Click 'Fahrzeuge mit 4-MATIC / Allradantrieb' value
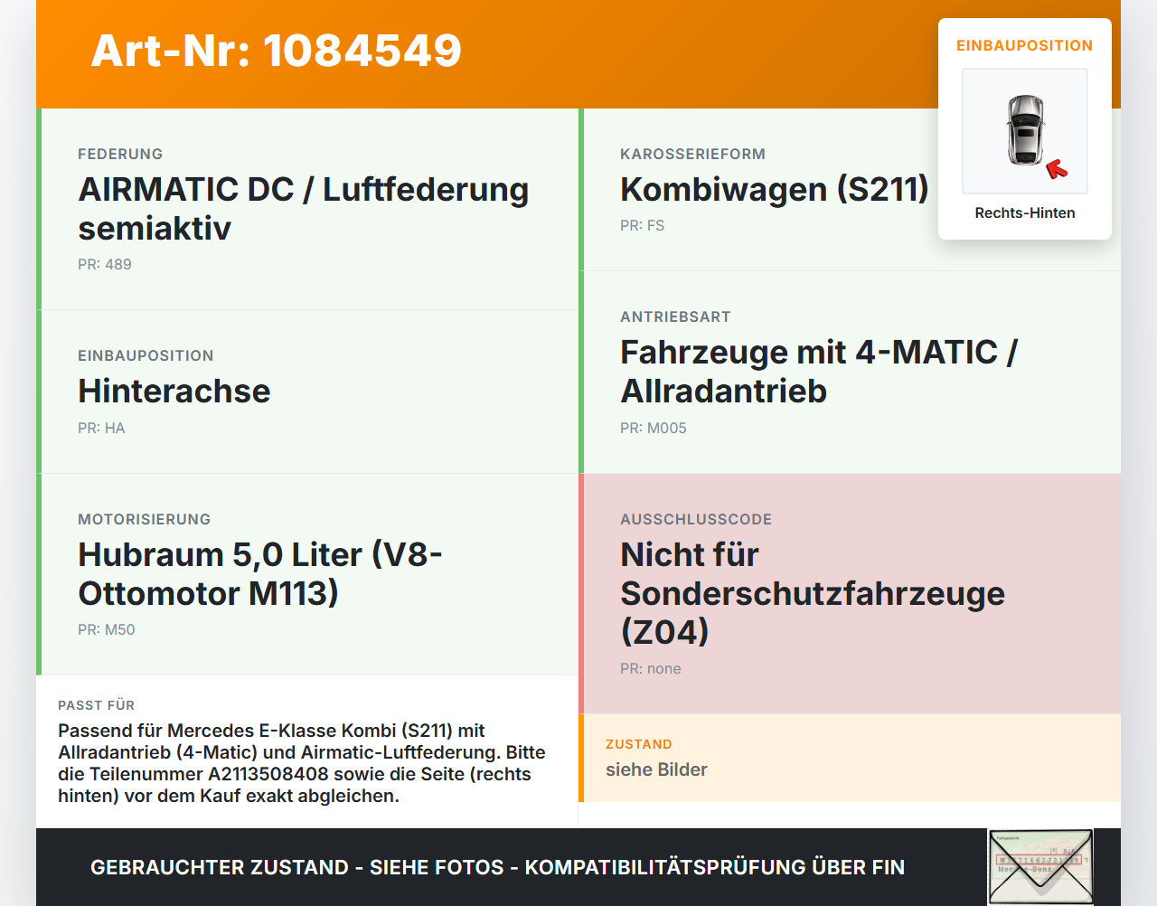The height and width of the screenshot is (906, 1157). tap(819, 372)
